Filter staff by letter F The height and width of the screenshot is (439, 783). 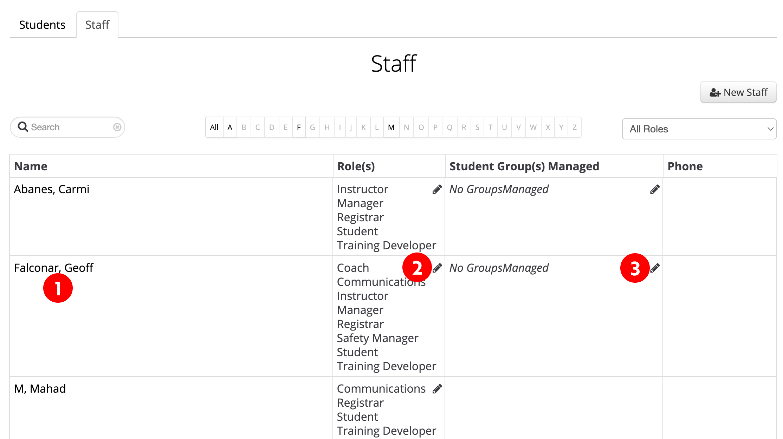[x=299, y=127]
